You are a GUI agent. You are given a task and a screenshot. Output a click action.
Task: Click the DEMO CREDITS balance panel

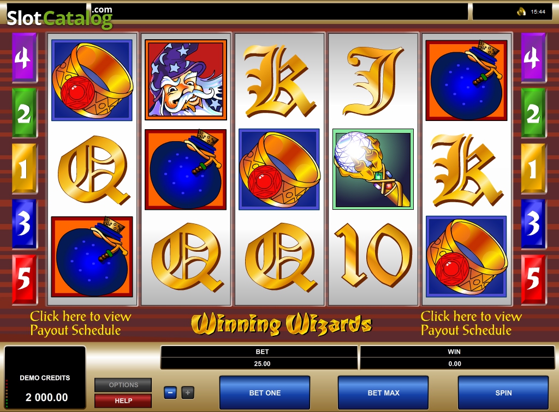click(x=45, y=378)
